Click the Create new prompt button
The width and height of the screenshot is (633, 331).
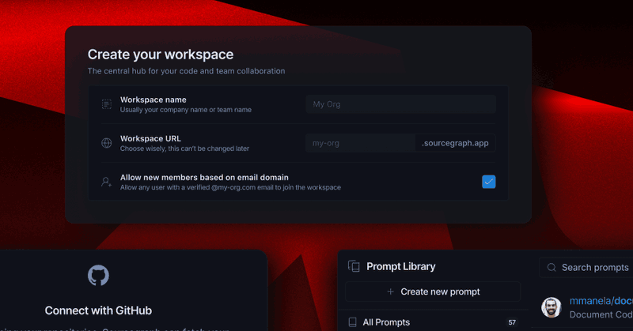433,292
